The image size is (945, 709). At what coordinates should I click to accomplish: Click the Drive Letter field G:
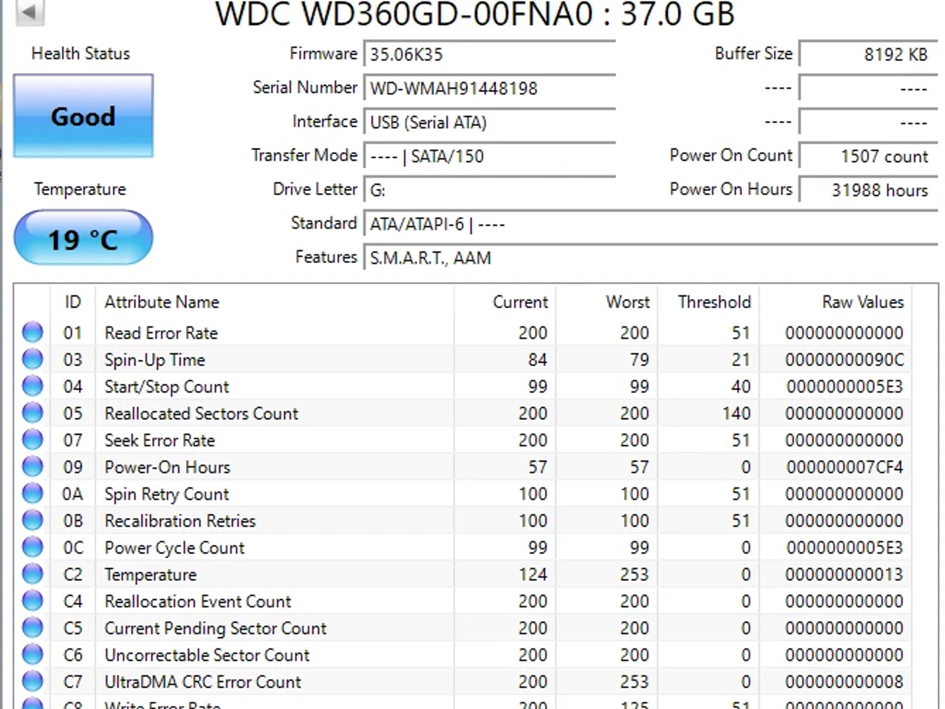490,190
